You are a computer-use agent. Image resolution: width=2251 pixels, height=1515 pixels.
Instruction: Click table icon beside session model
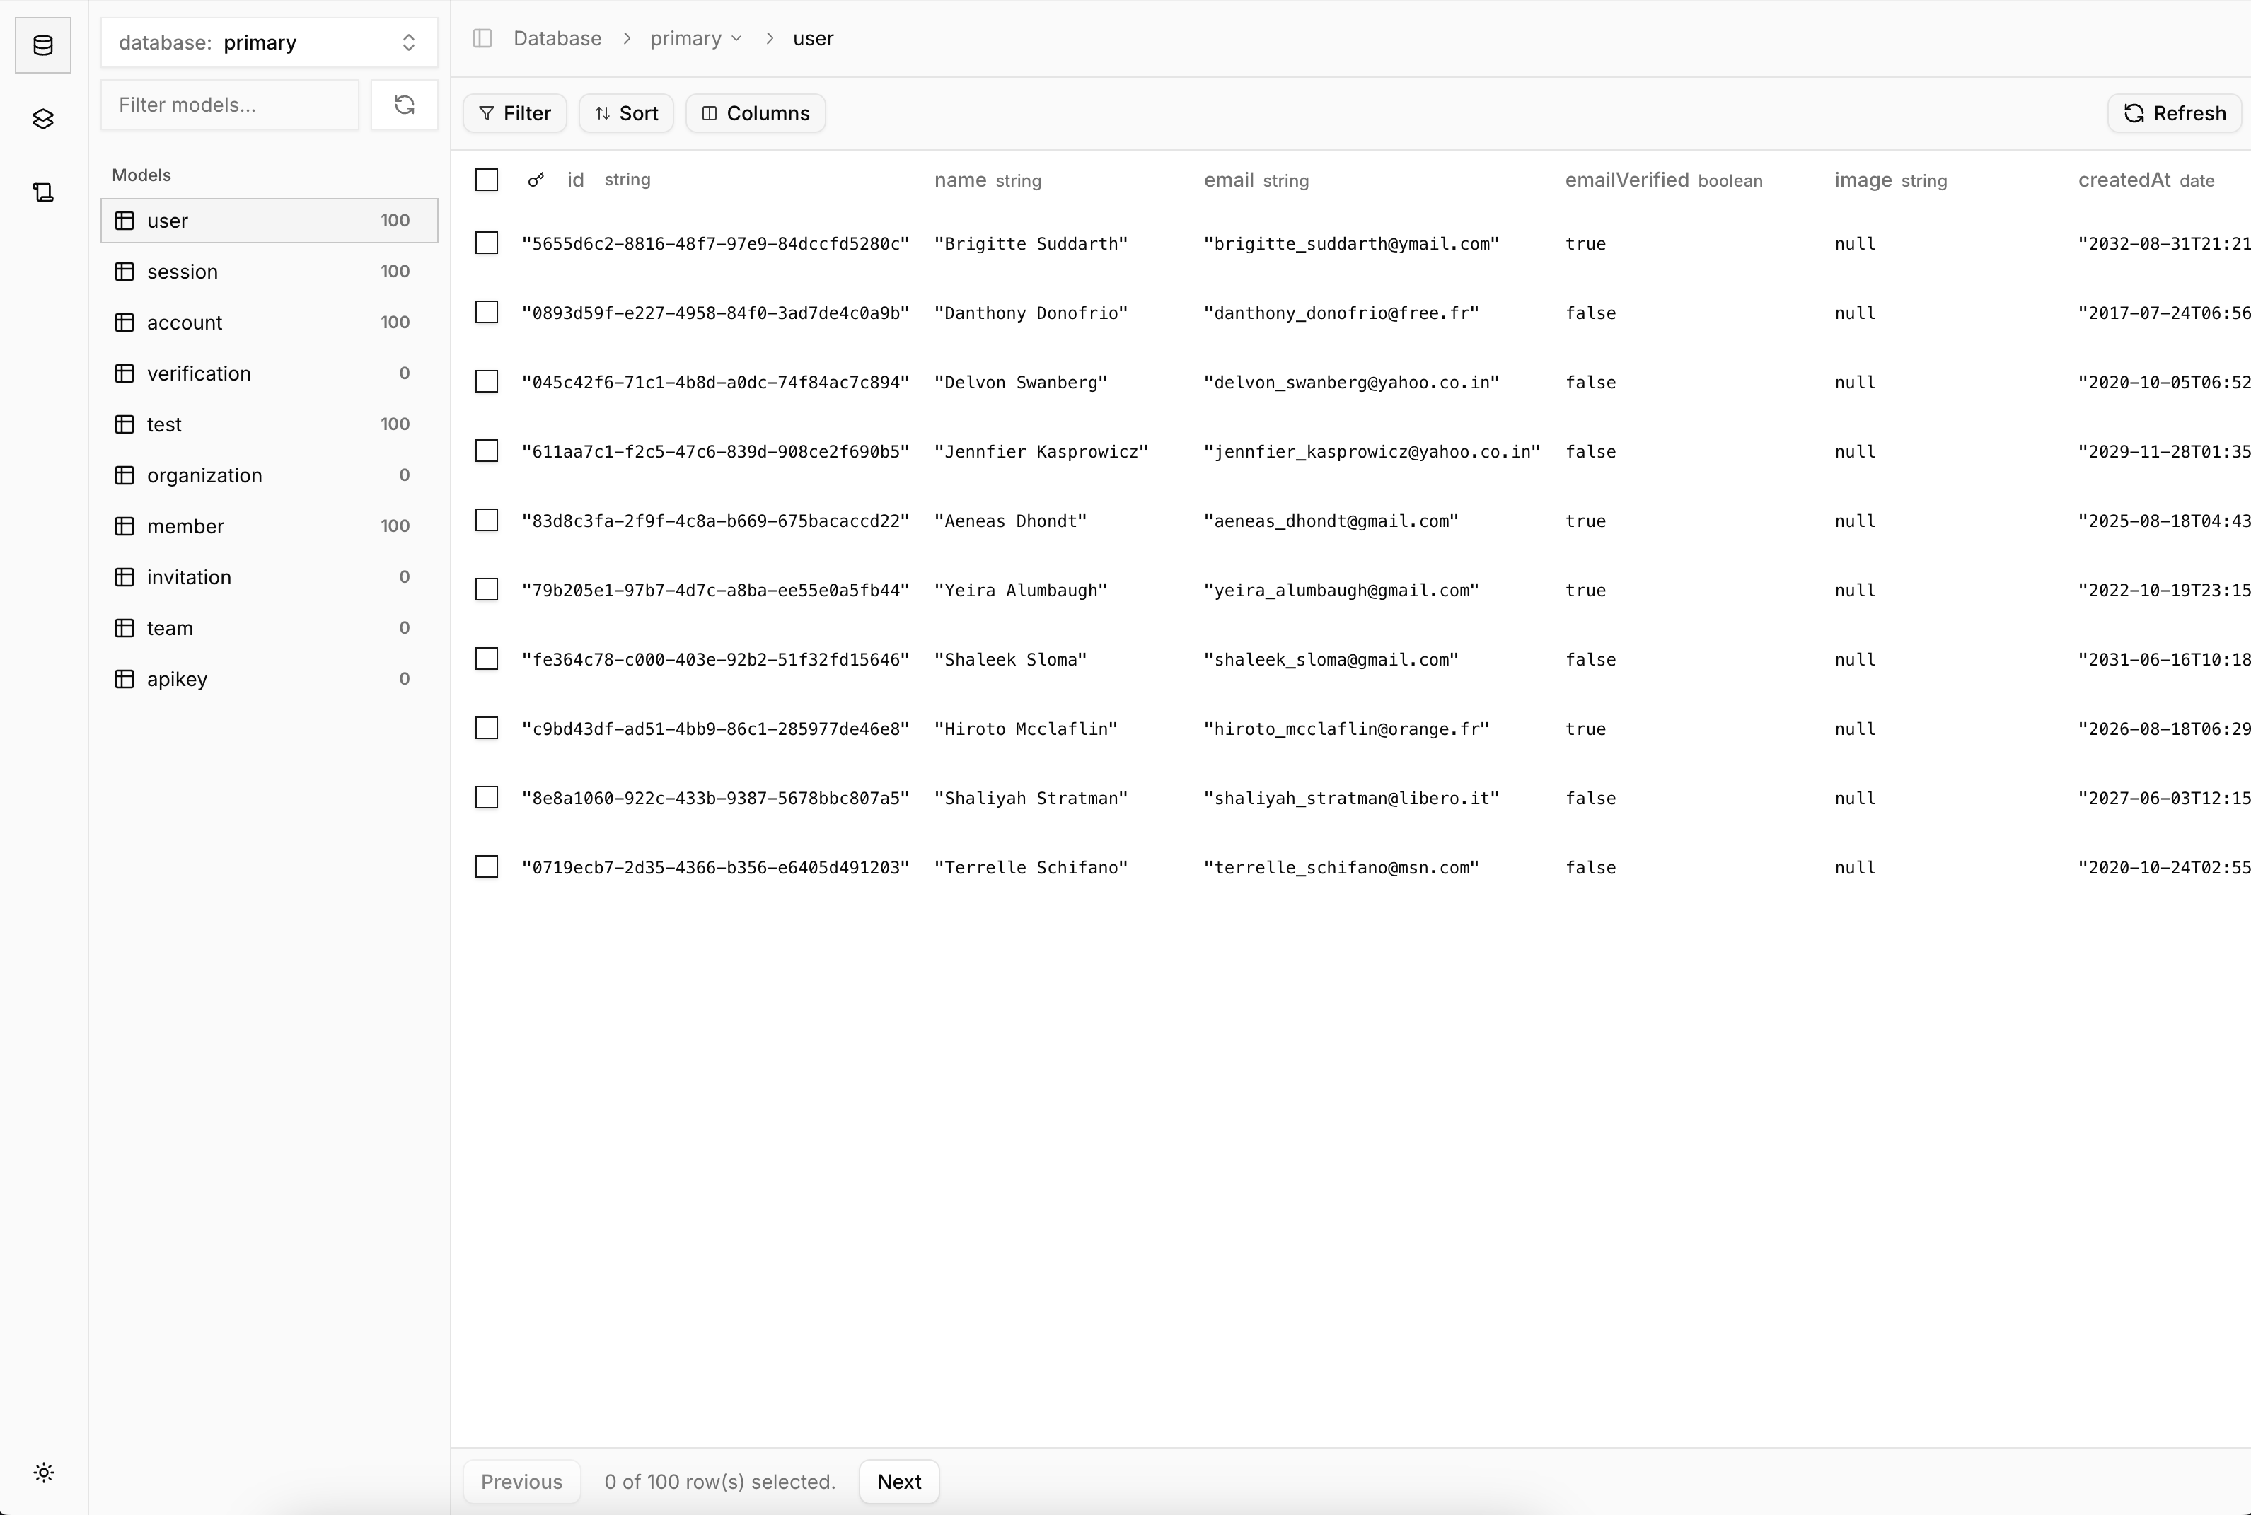125,272
